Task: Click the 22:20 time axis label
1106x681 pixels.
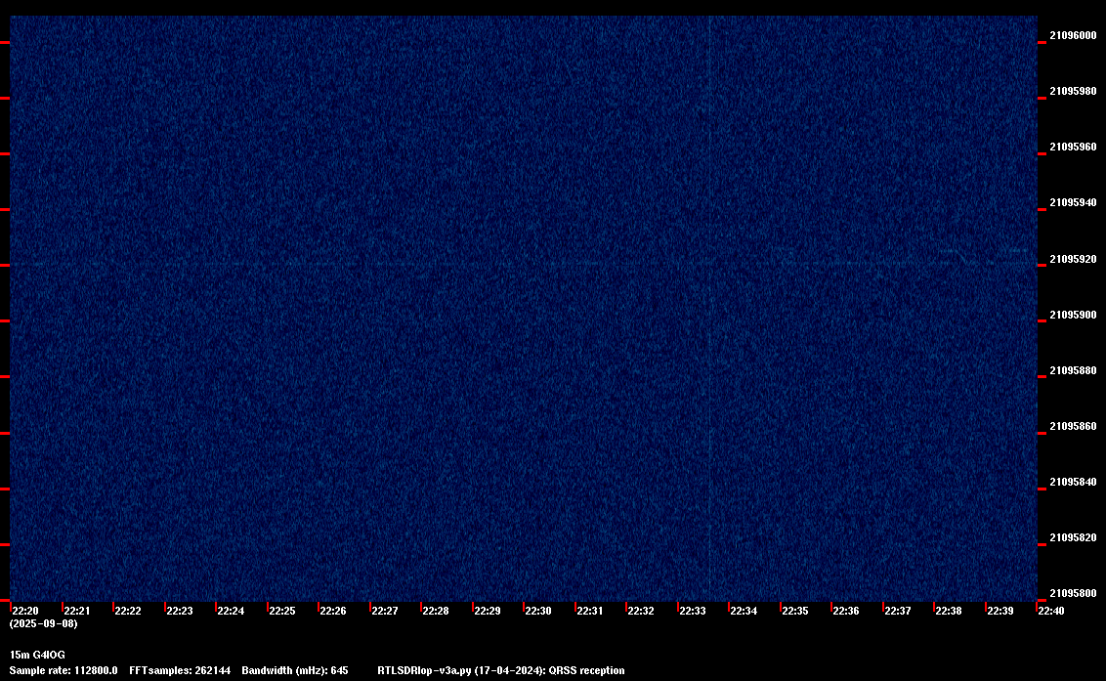Action: click(x=25, y=611)
